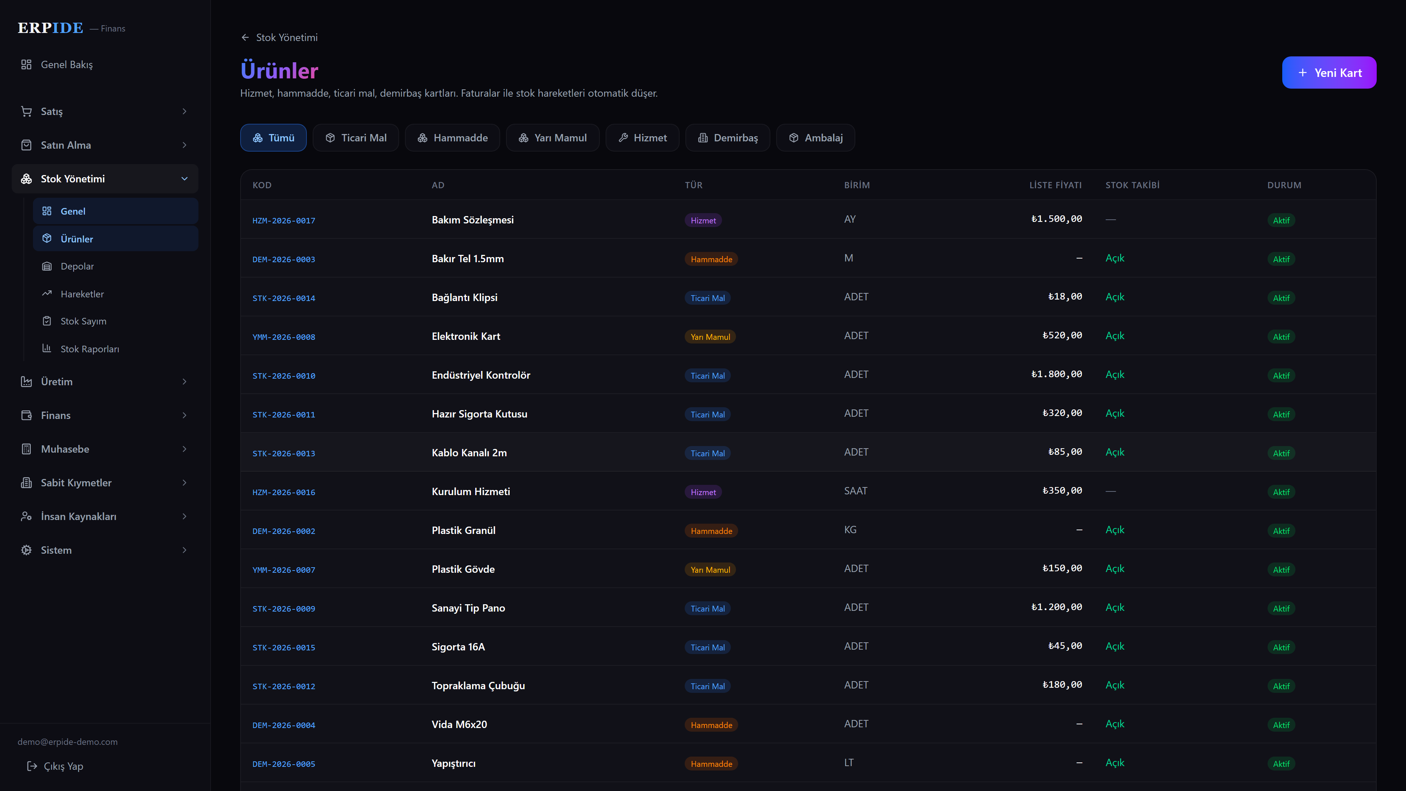Expand the Üretim menu chevron
This screenshot has height=791, width=1406.
coord(185,382)
